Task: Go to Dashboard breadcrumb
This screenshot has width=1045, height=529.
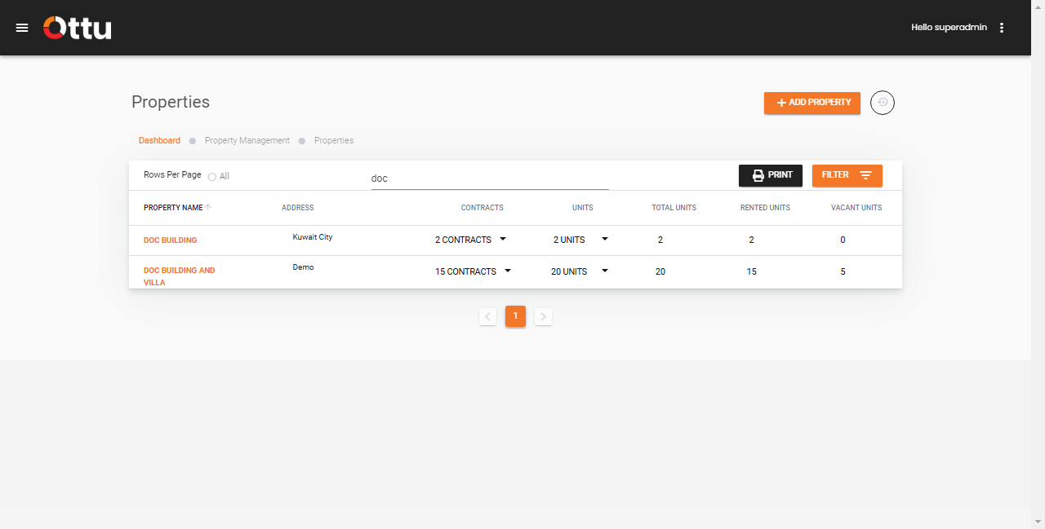Action: [x=159, y=140]
